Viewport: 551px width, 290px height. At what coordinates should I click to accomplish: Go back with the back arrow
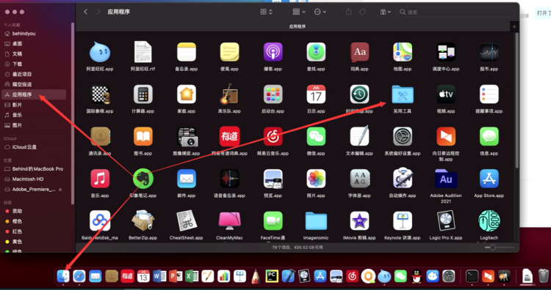pyautogui.click(x=85, y=12)
